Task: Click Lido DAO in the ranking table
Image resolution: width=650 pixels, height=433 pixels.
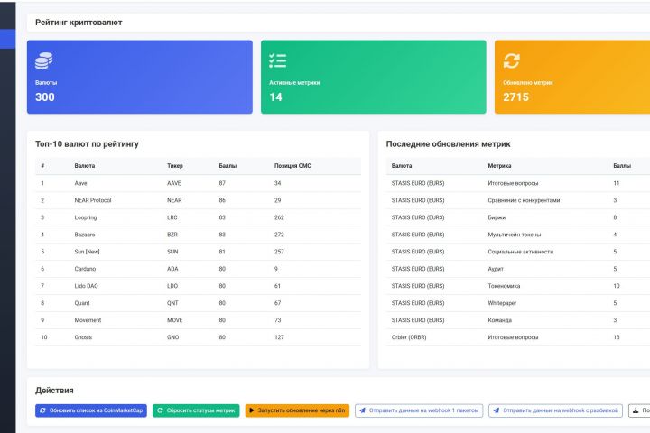Action: 87,286
